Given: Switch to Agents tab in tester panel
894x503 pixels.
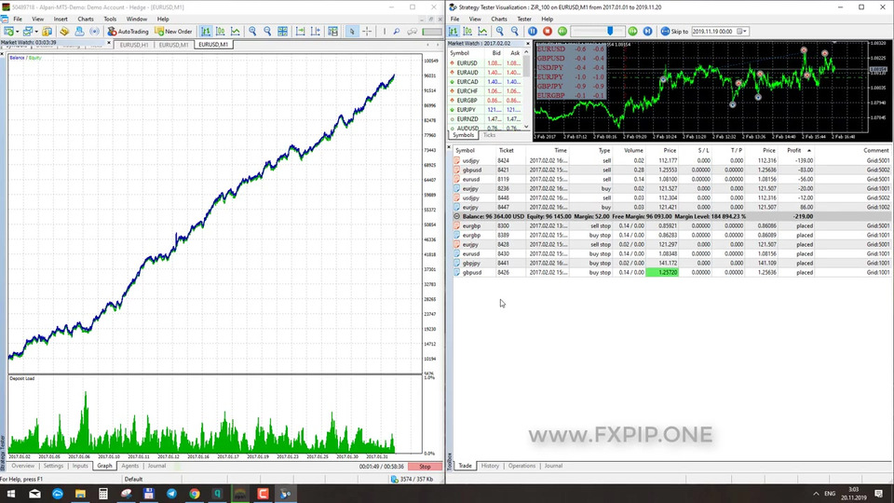Looking at the screenshot, I should coord(130,466).
